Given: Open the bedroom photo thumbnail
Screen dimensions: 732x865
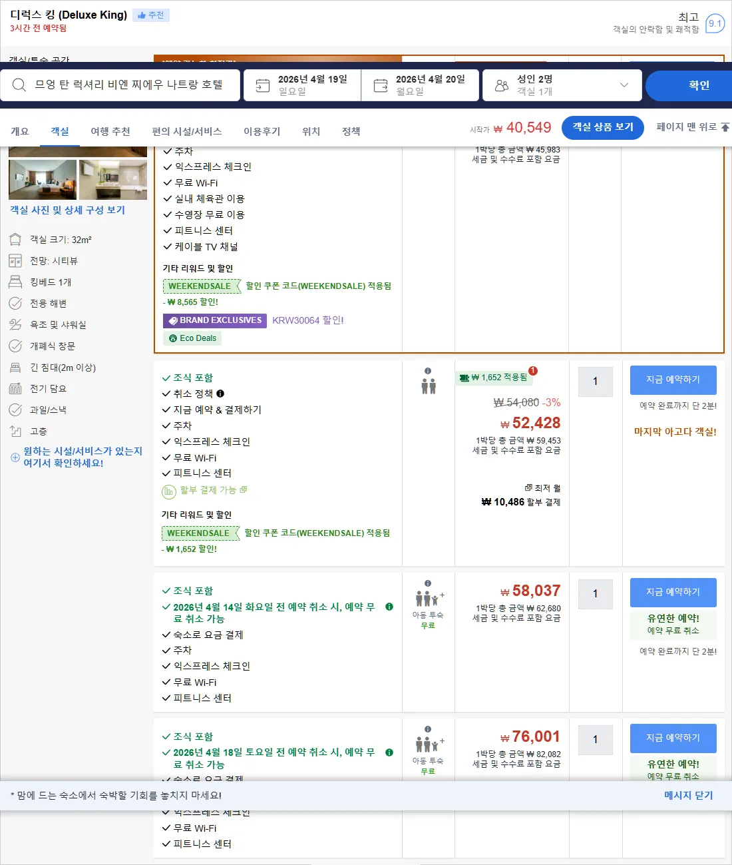Looking at the screenshot, I should pyautogui.click(x=43, y=180).
